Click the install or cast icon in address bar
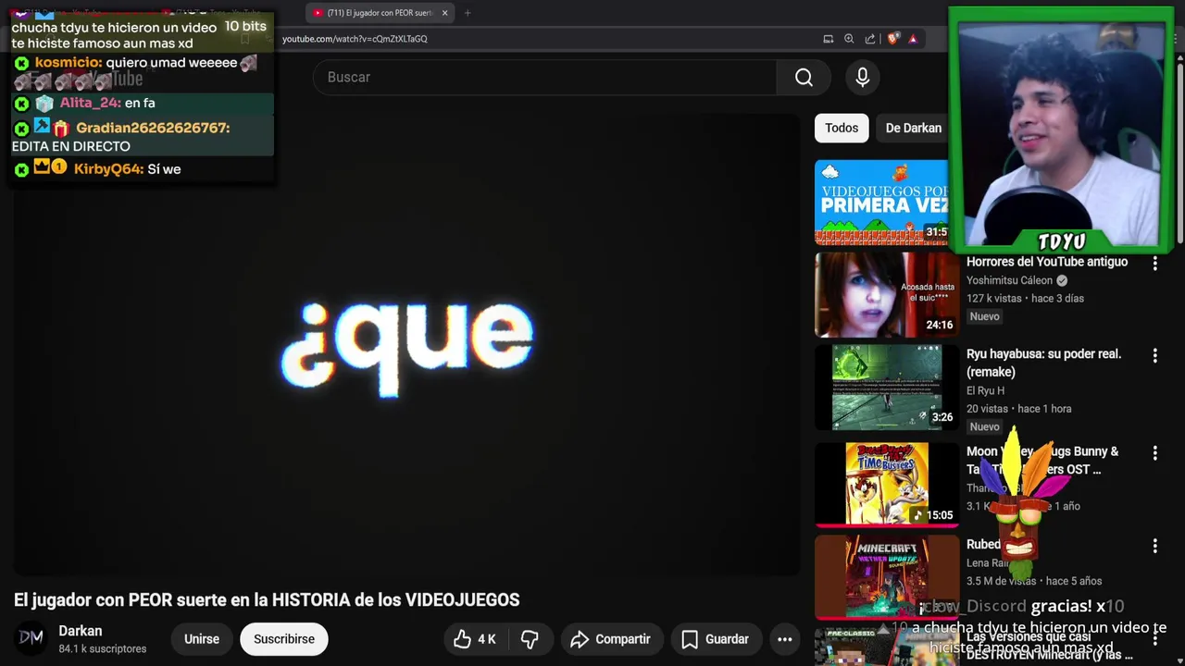1185x666 pixels. pos(829,39)
